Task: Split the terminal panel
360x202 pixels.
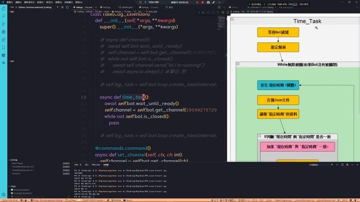Action: [342, 164]
